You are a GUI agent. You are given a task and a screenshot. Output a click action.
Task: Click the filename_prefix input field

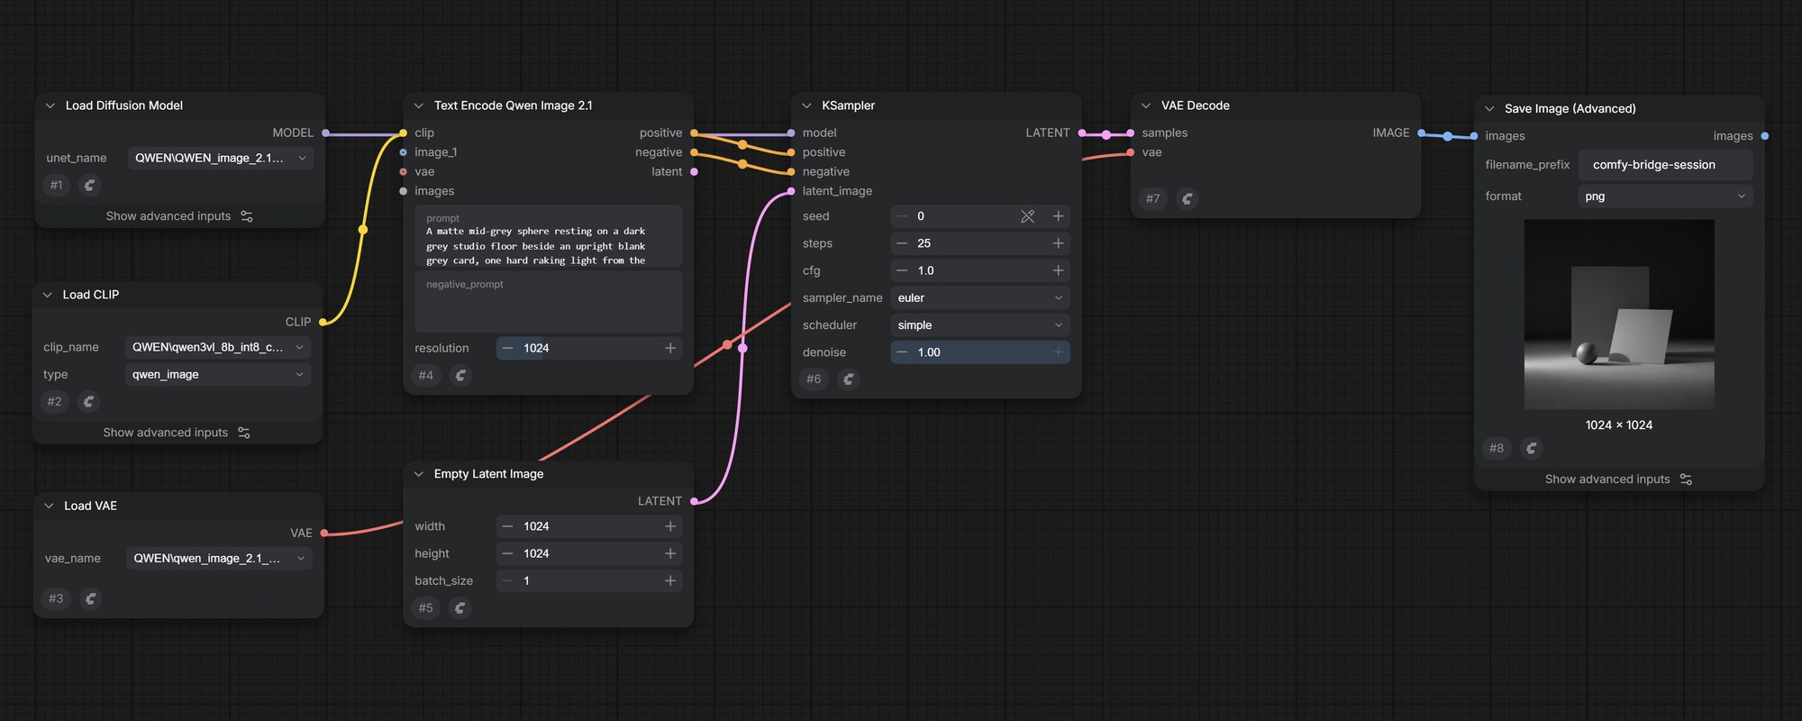click(1666, 165)
